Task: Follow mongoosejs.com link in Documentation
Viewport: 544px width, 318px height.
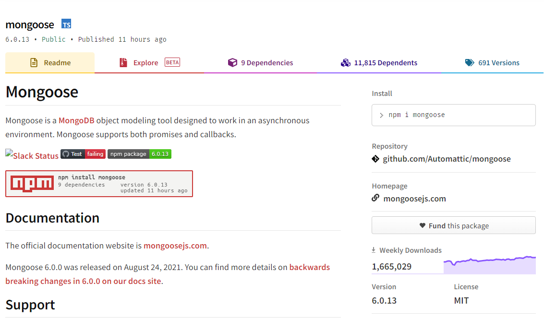Action: (x=175, y=246)
